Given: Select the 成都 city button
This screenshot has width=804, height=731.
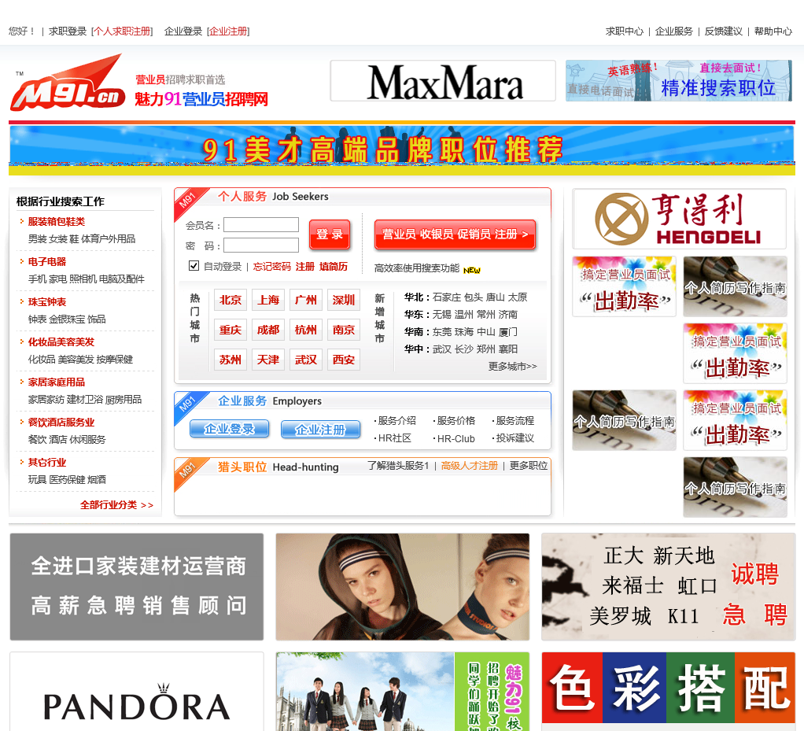Looking at the screenshot, I should click(268, 330).
